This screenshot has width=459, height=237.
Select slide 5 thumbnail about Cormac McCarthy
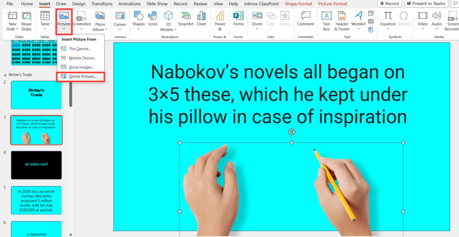pos(36,200)
